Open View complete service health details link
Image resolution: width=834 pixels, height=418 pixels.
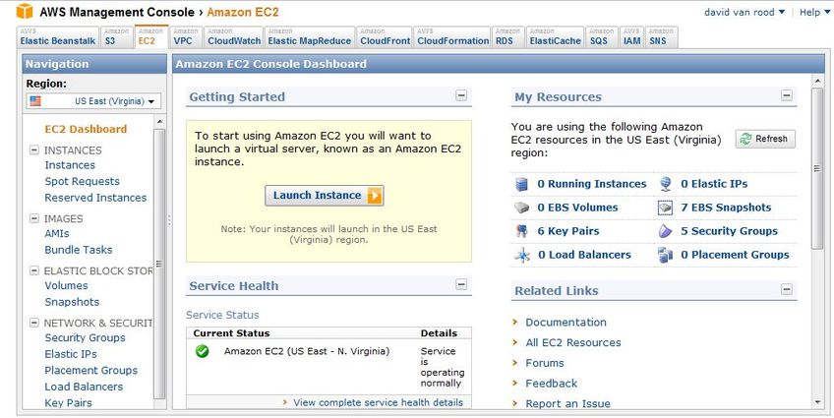[379, 402]
